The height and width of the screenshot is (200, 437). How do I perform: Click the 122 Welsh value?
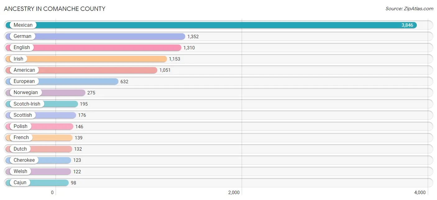[x=77, y=172]
